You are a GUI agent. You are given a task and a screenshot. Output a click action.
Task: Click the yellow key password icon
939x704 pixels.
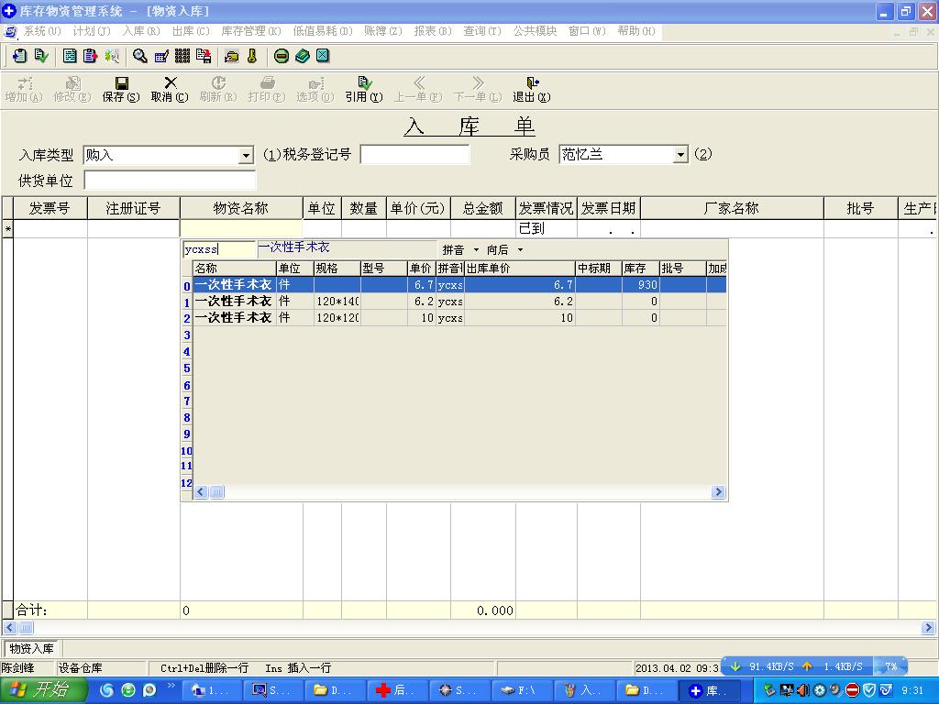(x=252, y=56)
